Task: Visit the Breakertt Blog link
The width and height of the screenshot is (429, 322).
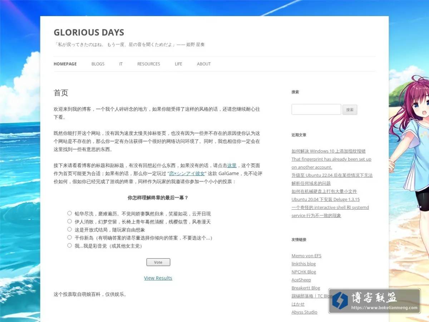Action: tap(306, 288)
